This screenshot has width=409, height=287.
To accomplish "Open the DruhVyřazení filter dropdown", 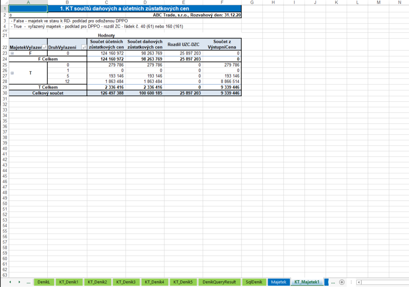I will click(x=84, y=47).
